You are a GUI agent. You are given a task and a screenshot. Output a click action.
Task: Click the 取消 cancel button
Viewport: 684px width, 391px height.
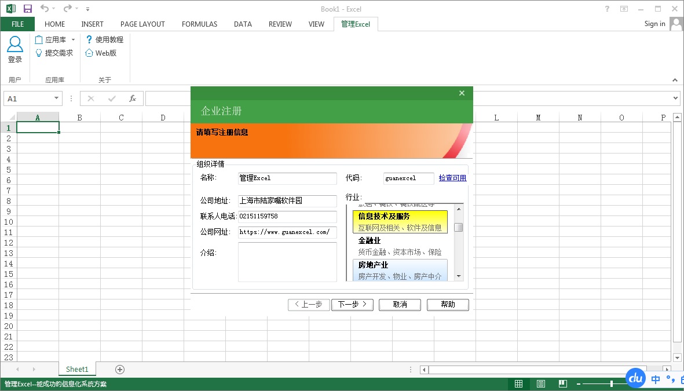(x=400, y=305)
